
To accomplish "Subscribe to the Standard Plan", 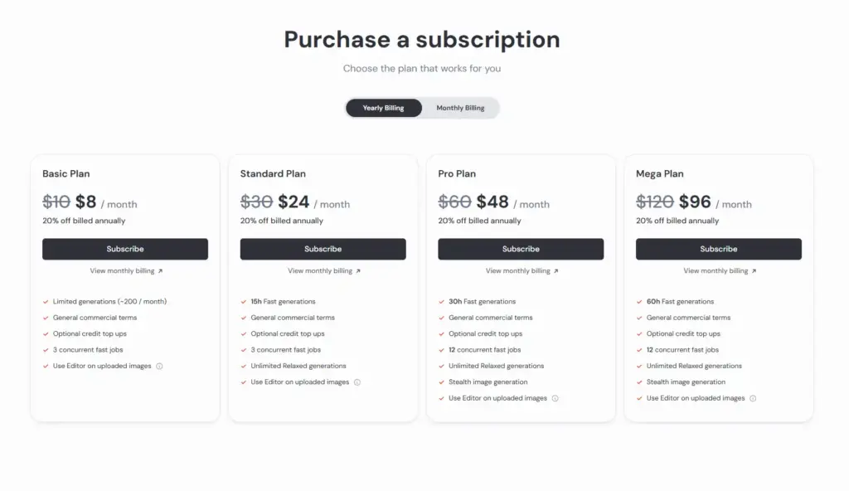I will coord(323,250).
